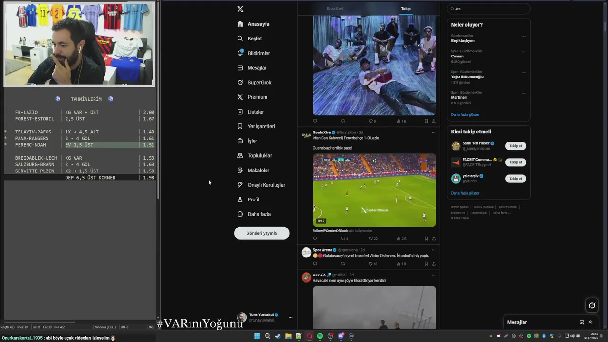
Task: Open Bildirimler notifications
Action: [253, 53]
